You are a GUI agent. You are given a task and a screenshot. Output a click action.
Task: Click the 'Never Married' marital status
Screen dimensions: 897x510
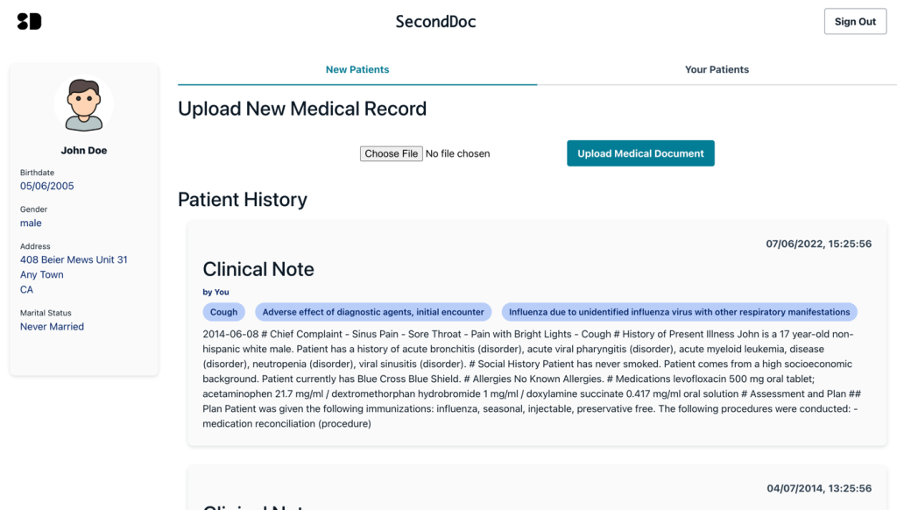click(50, 326)
